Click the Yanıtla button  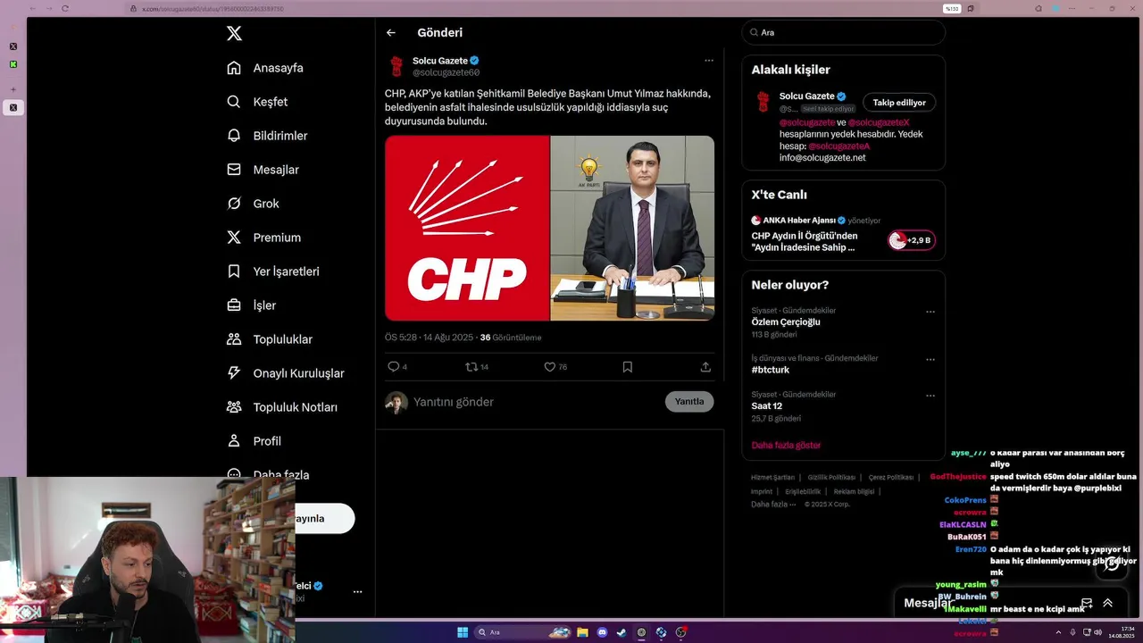pyautogui.click(x=689, y=402)
